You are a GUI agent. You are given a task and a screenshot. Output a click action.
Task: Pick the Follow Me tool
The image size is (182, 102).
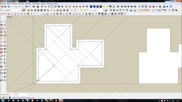coord(5,49)
